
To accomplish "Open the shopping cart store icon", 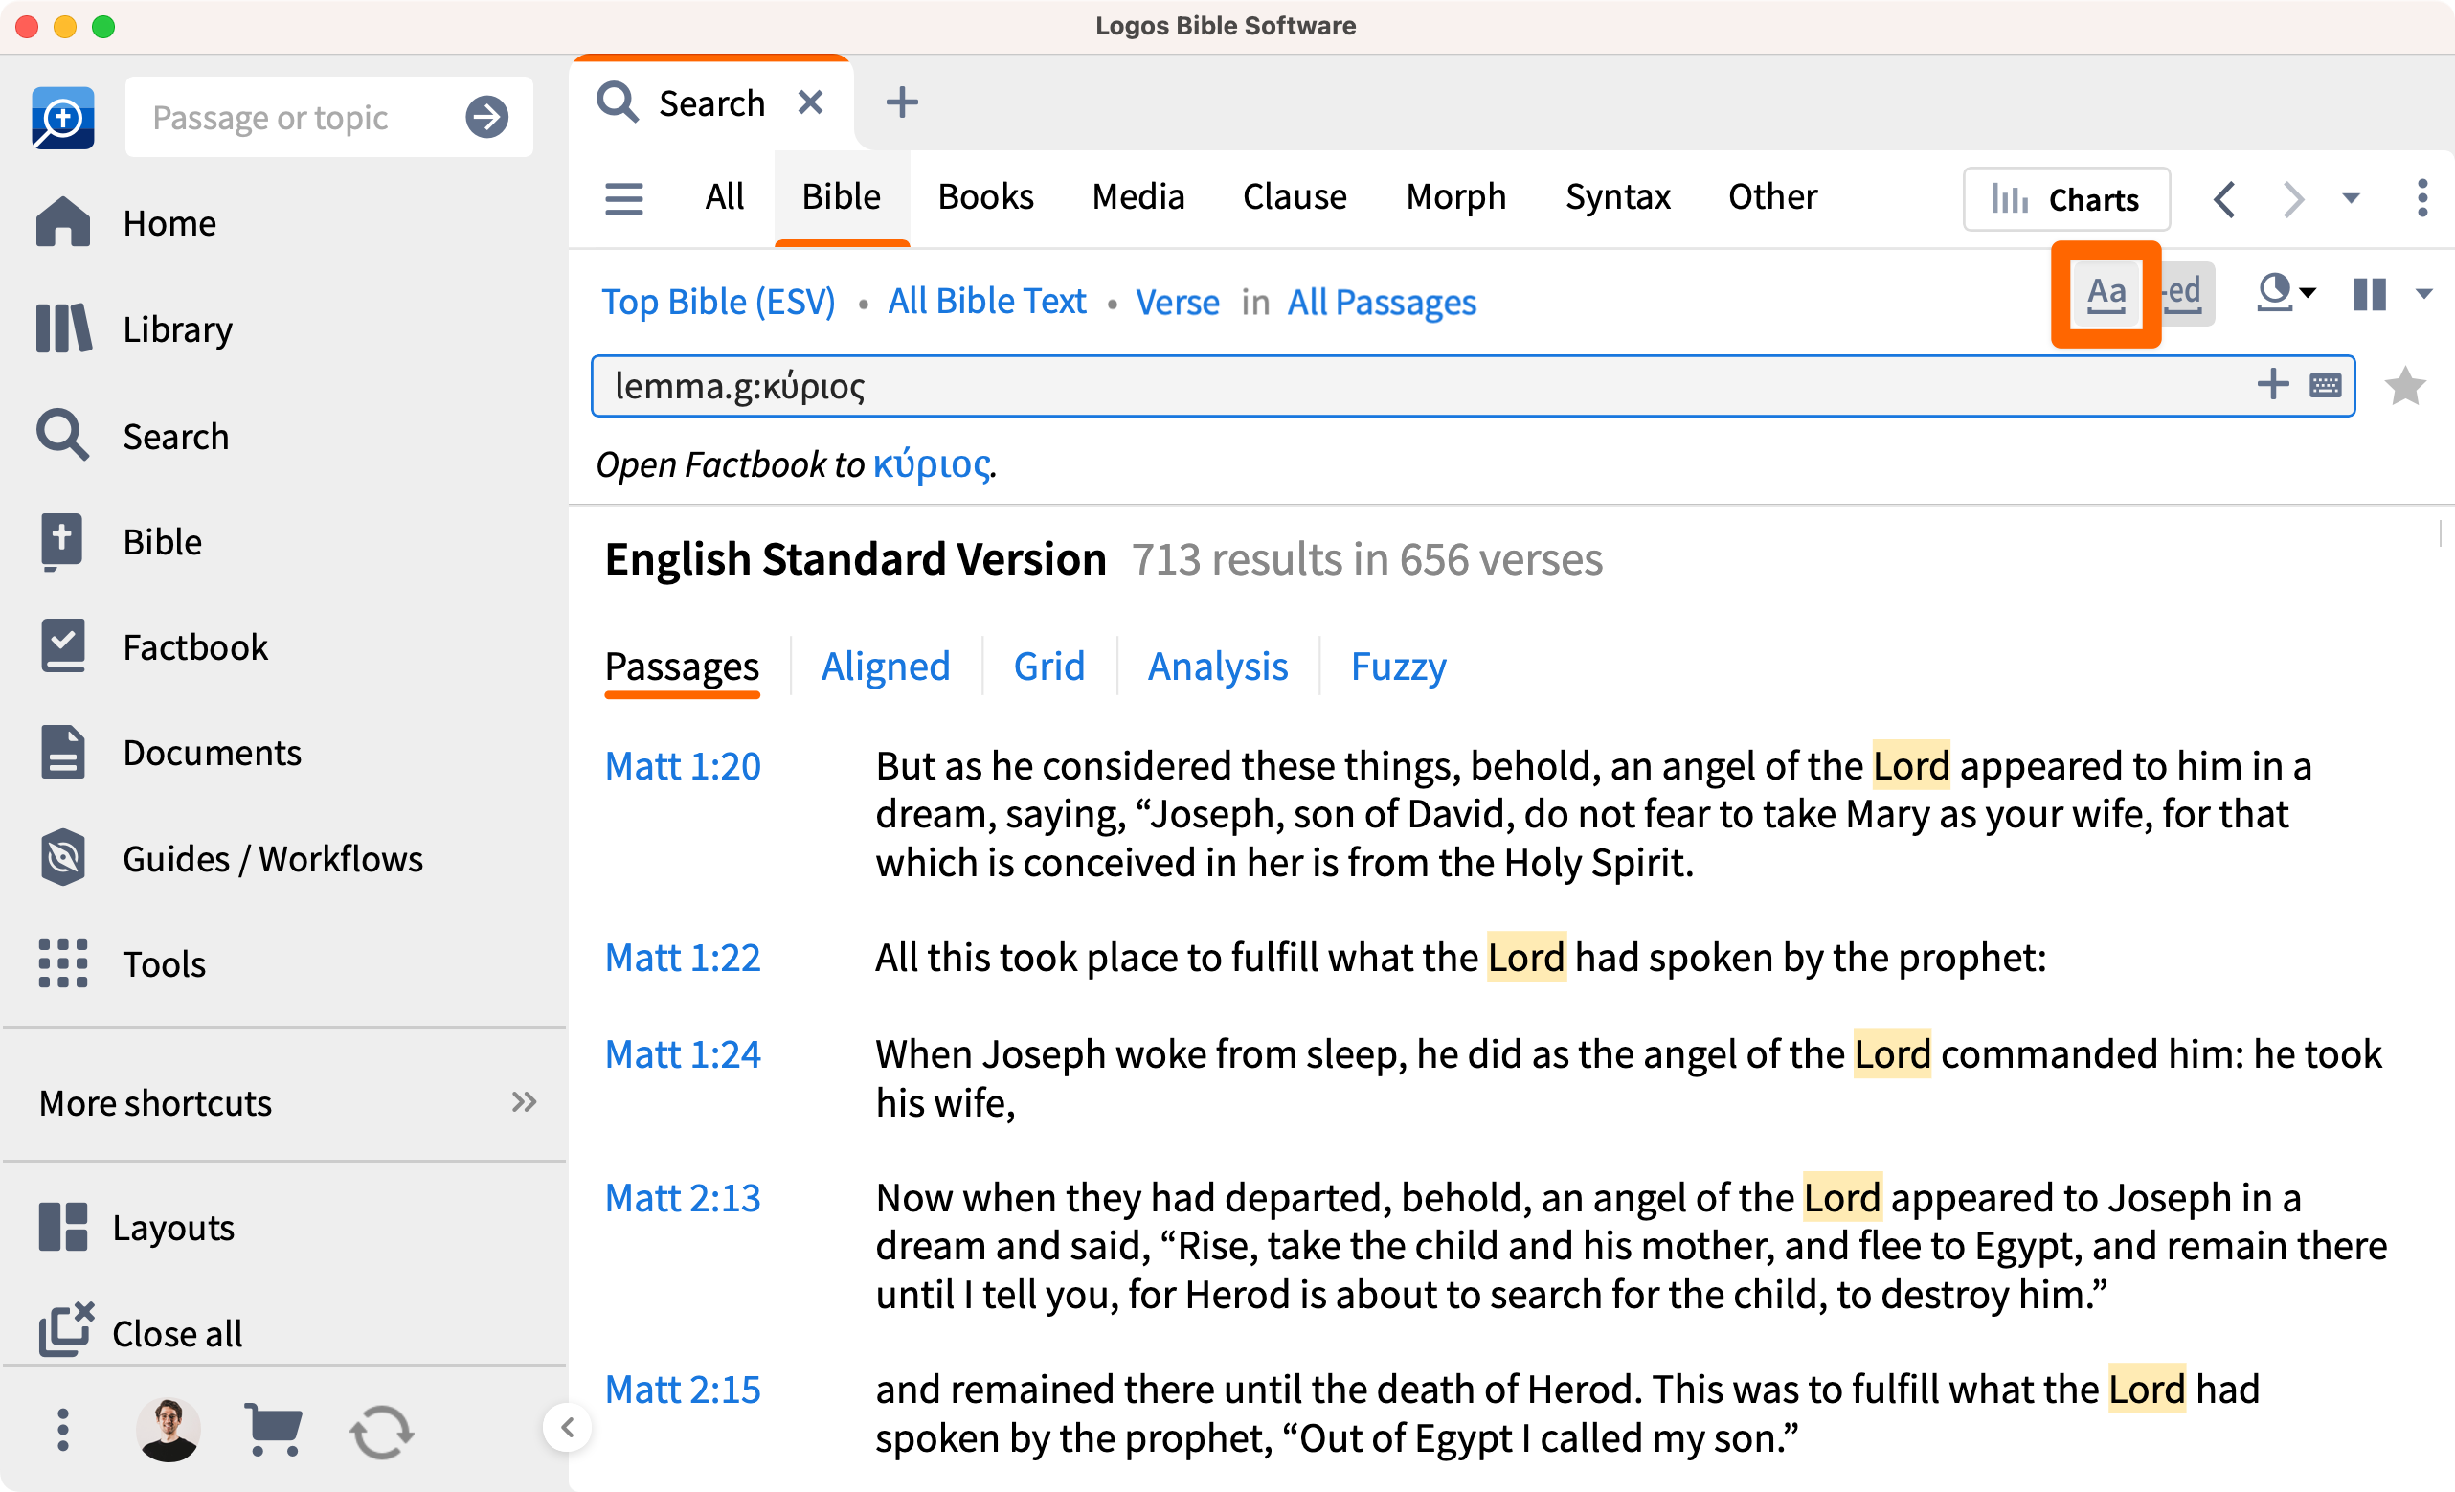I will pos(274,1430).
